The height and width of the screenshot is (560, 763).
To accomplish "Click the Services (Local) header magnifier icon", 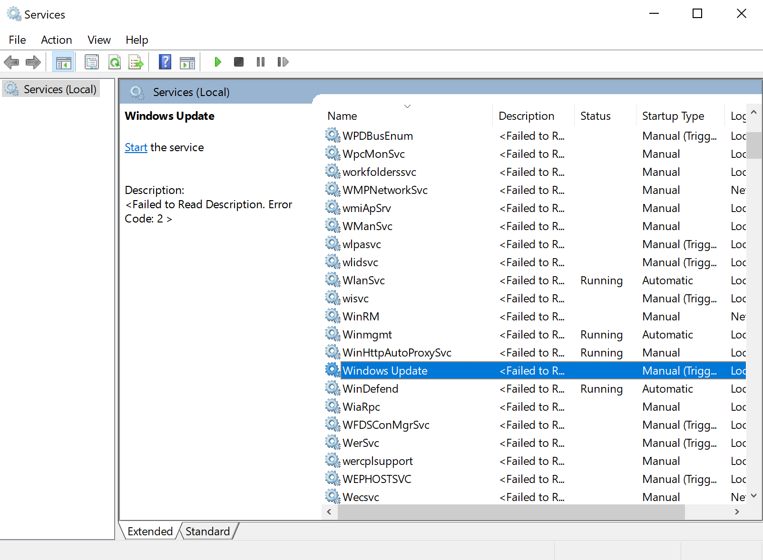I will coord(137,92).
